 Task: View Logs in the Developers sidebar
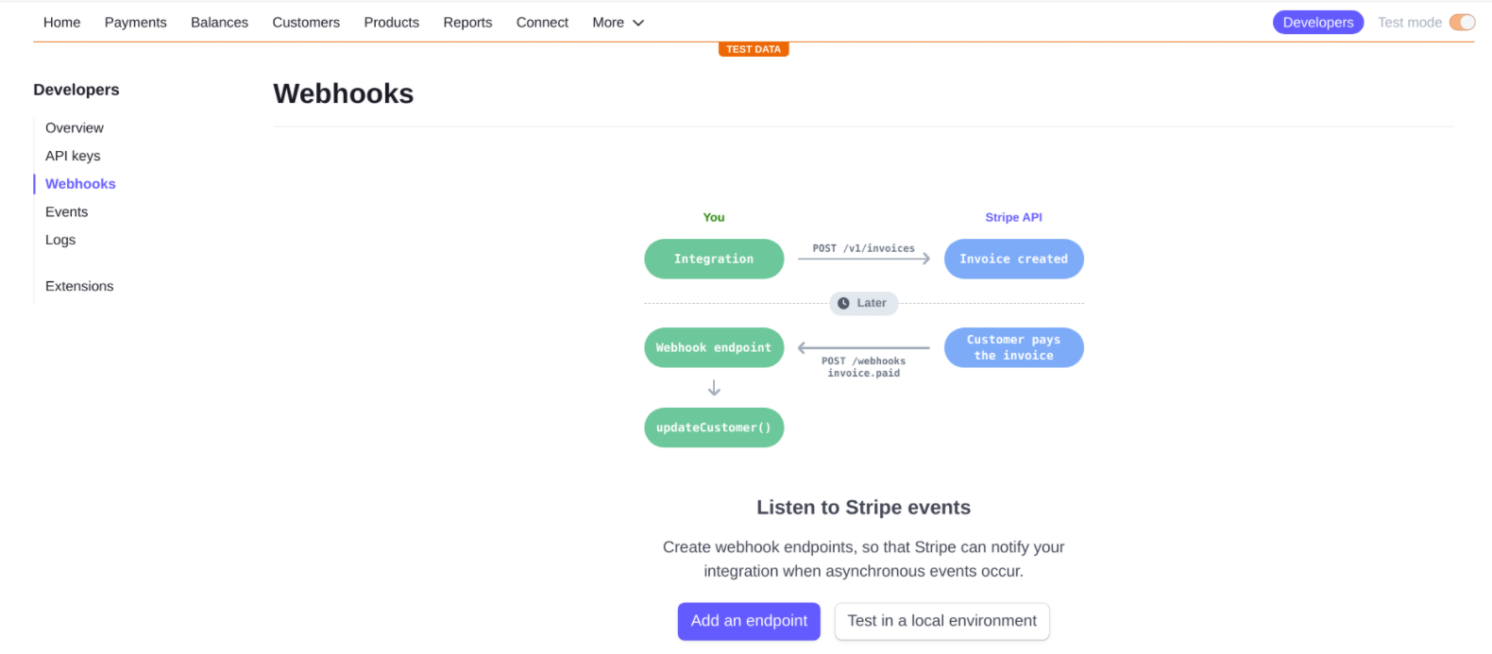coord(60,240)
